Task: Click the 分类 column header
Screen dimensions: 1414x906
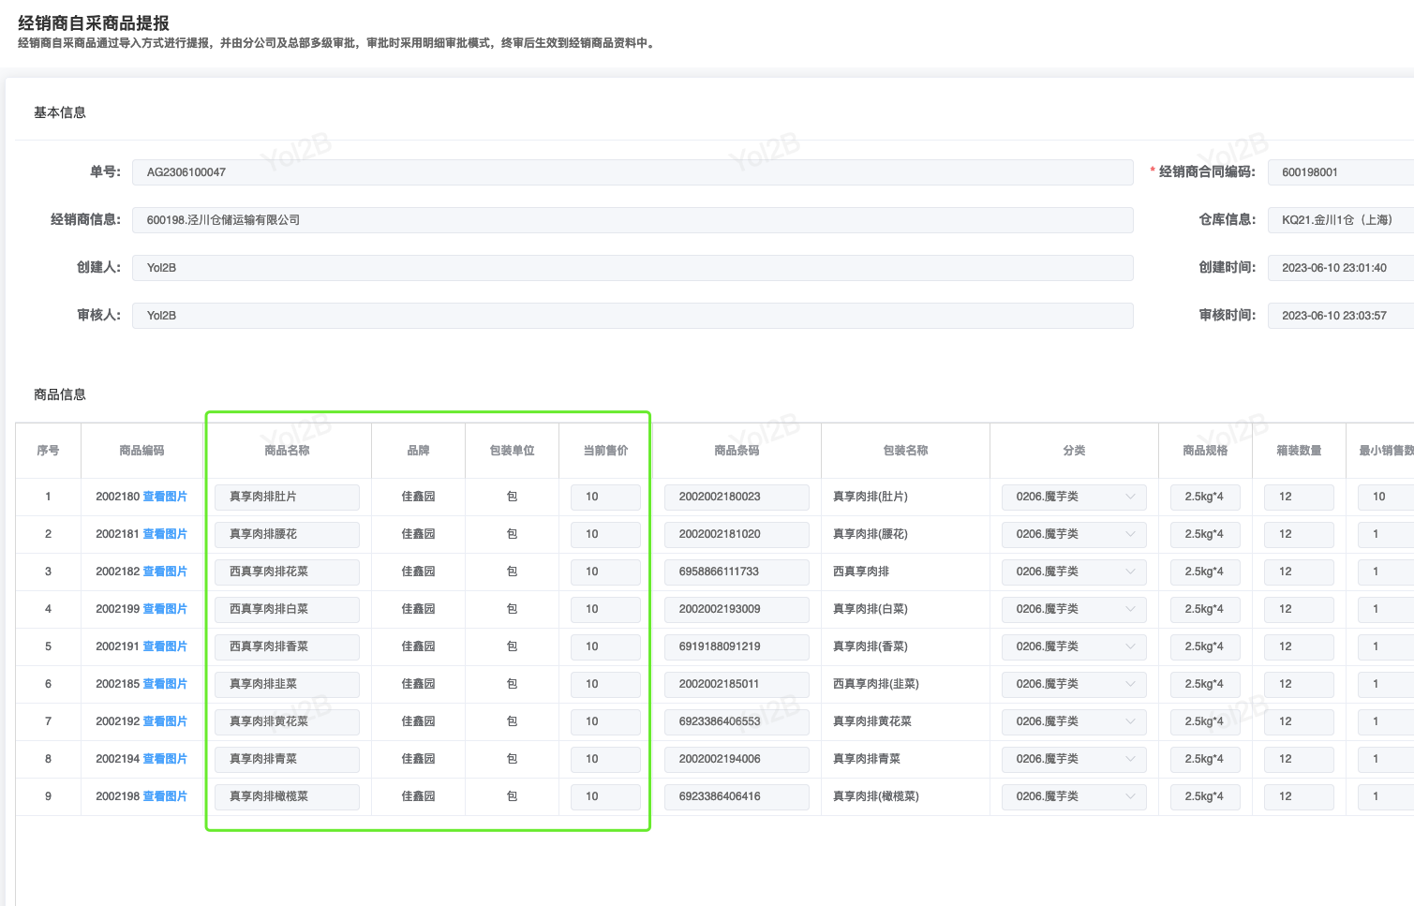Action: [1074, 451]
